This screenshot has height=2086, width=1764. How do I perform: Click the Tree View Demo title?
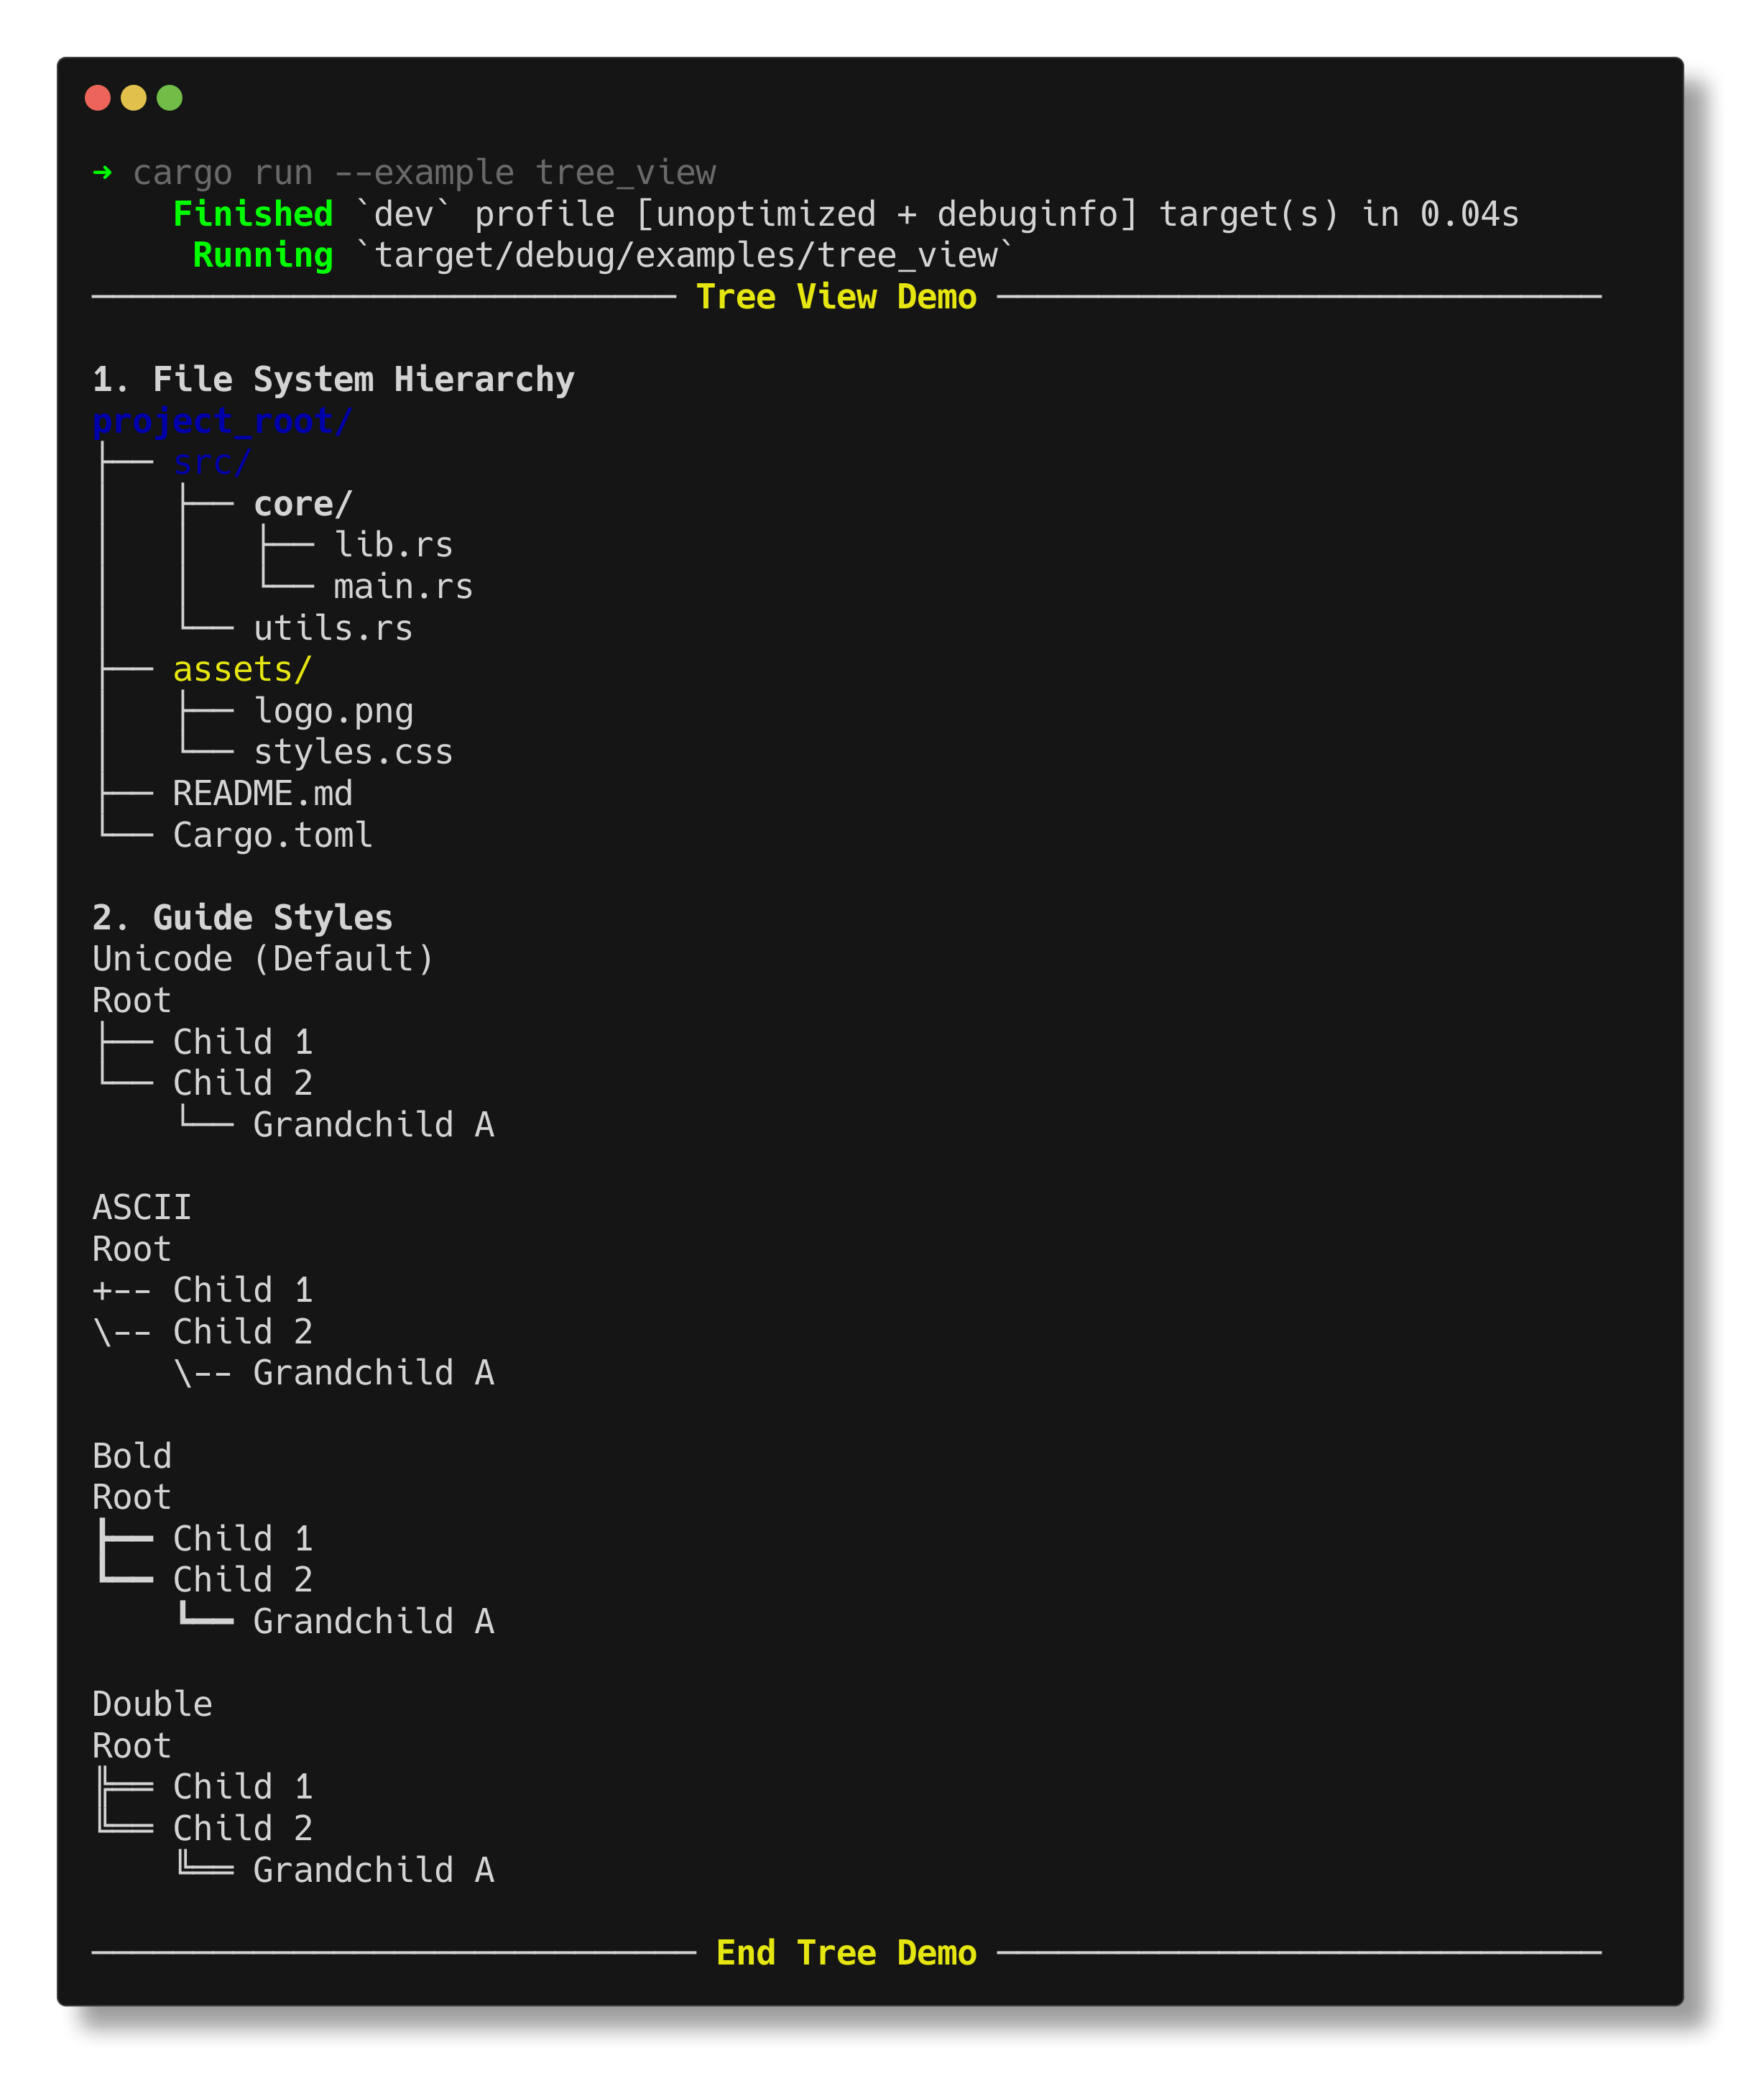pyautogui.click(x=836, y=297)
